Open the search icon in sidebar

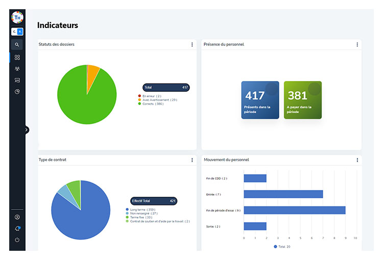click(x=17, y=44)
